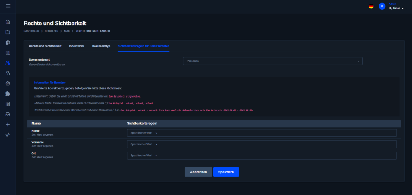Image resolution: width=412 pixels, height=195 pixels.
Task: Click 'RECHTE UND SICHTBARKEIT' breadcrumb text
Action: point(93,31)
